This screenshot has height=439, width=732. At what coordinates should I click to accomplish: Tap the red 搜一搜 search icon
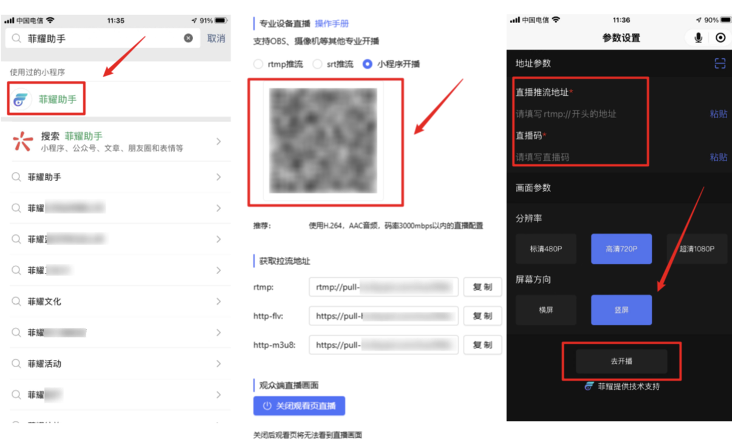[23, 141]
